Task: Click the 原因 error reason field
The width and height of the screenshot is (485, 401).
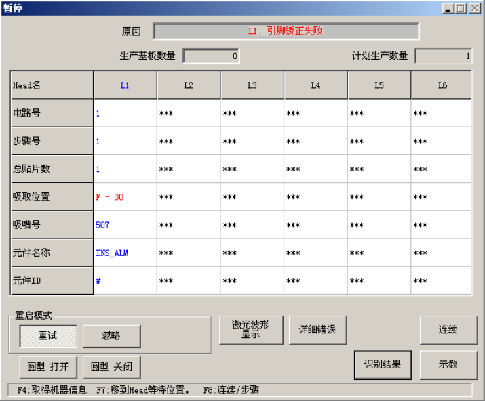Action: [286, 31]
